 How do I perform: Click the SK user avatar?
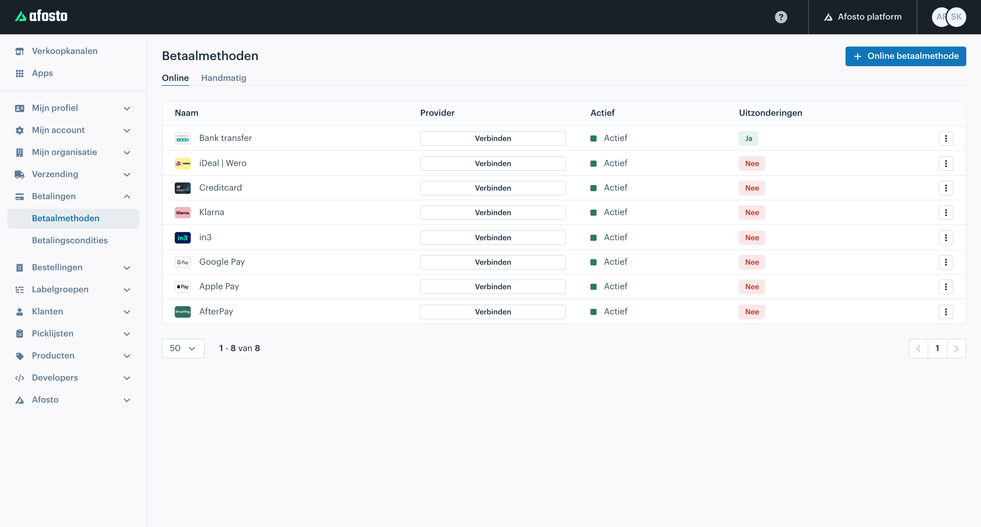click(956, 17)
